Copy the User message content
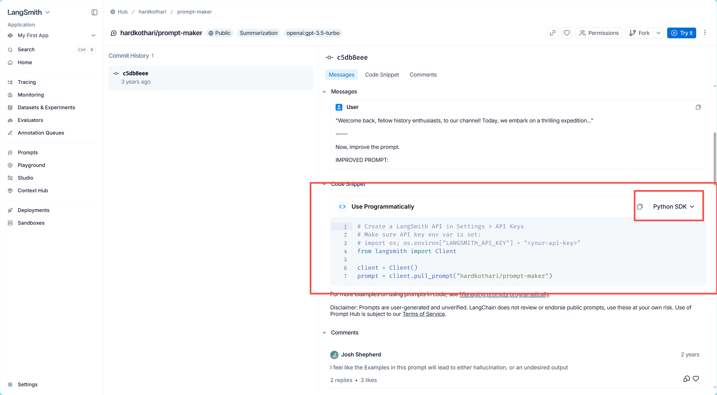Screen dimensions: 717x395 coord(698,107)
